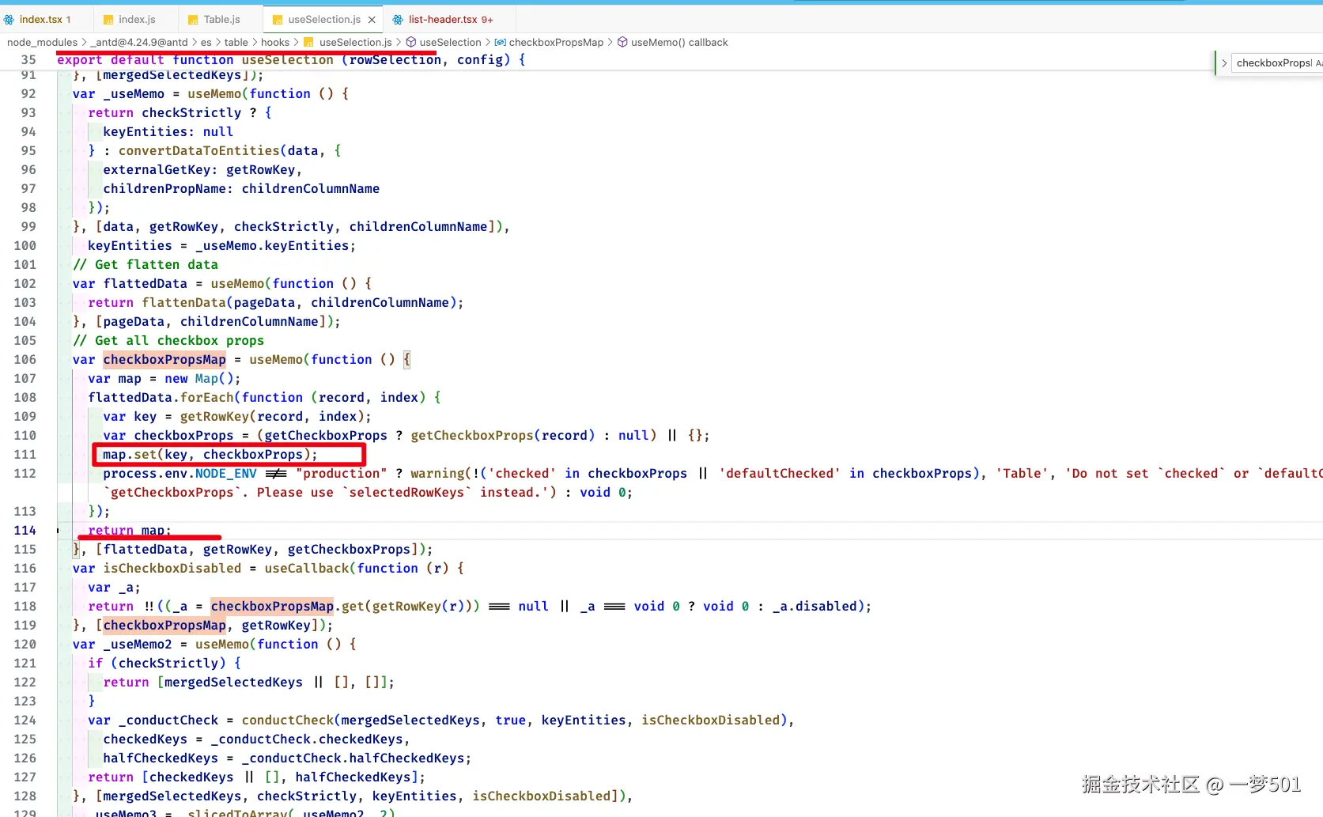Image resolution: width=1323 pixels, height=817 pixels.
Task: Click 'process.env.NODE_ENV' on line 112
Action: pos(180,474)
